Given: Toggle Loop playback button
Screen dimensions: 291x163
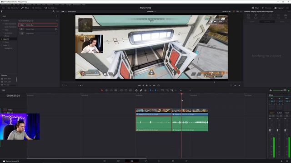Looking at the screenshot, I should [158, 86].
